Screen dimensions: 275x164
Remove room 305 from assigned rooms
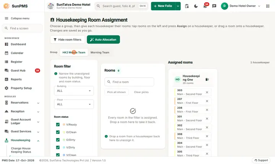point(207,154)
